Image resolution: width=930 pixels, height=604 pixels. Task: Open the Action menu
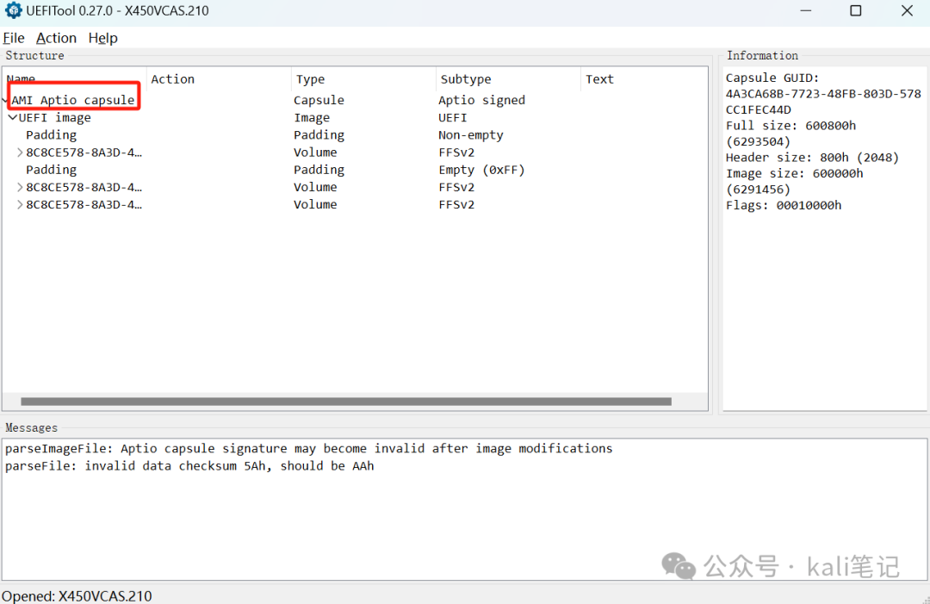[x=56, y=38]
